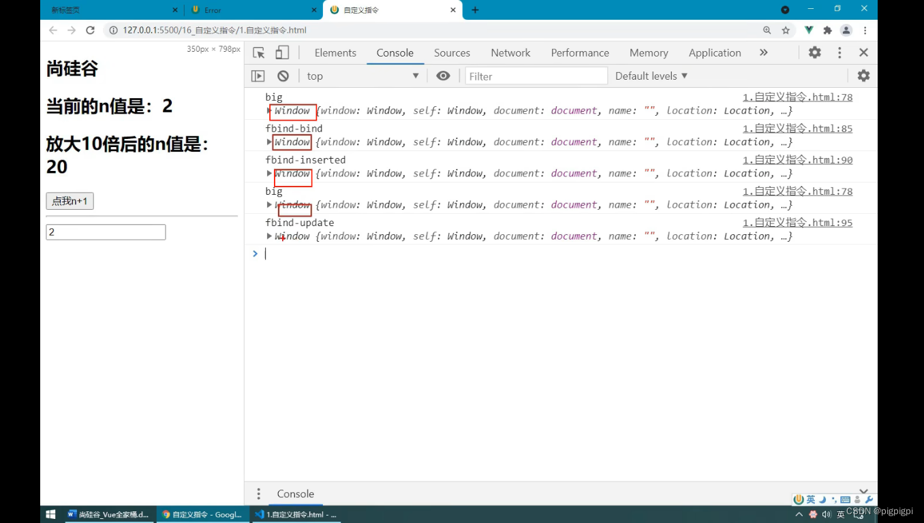
Task: Open the Sources tab
Action: click(x=452, y=52)
